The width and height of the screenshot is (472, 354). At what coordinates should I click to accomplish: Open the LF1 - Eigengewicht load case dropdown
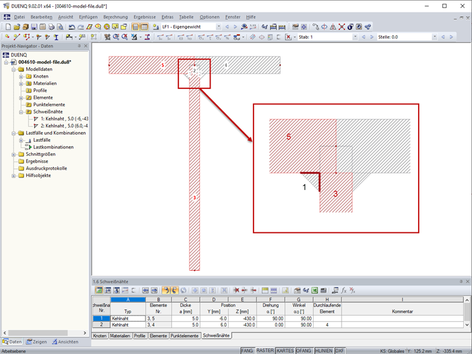coord(219,27)
